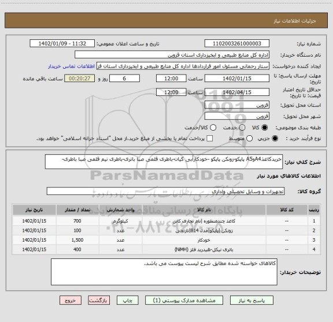Screen dimensions: 333x322
Task: Click the جزئیات اطلاعات نیاز header title
Action: tap(295, 21)
